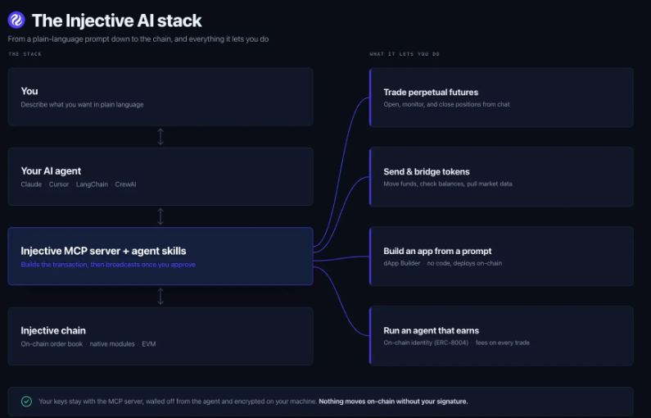
Task: Open the Build an app from a prompt card
Action: pyautogui.click(x=501, y=257)
